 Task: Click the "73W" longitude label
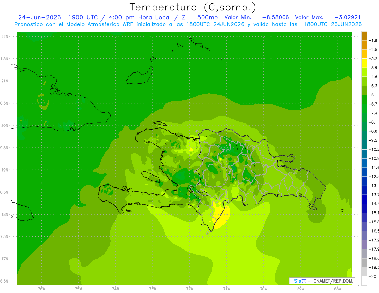click(153, 289)
